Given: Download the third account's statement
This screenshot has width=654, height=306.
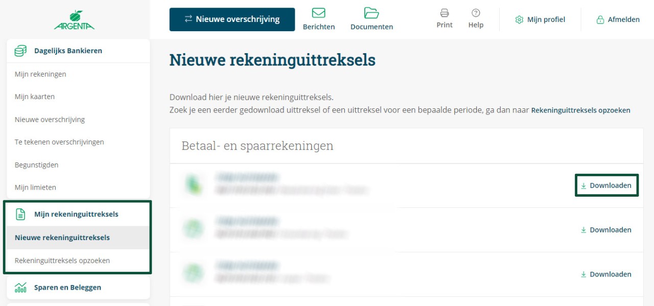Looking at the screenshot, I should pos(606,274).
